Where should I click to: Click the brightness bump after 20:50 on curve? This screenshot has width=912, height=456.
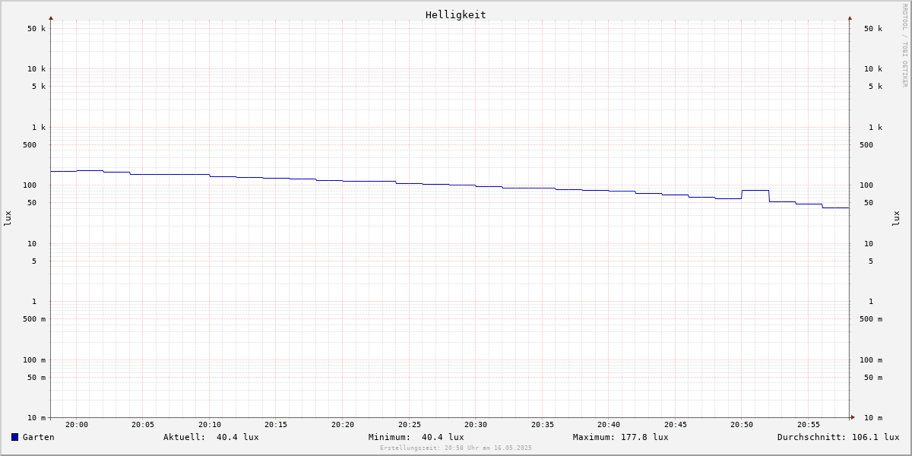[x=755, y=190]
